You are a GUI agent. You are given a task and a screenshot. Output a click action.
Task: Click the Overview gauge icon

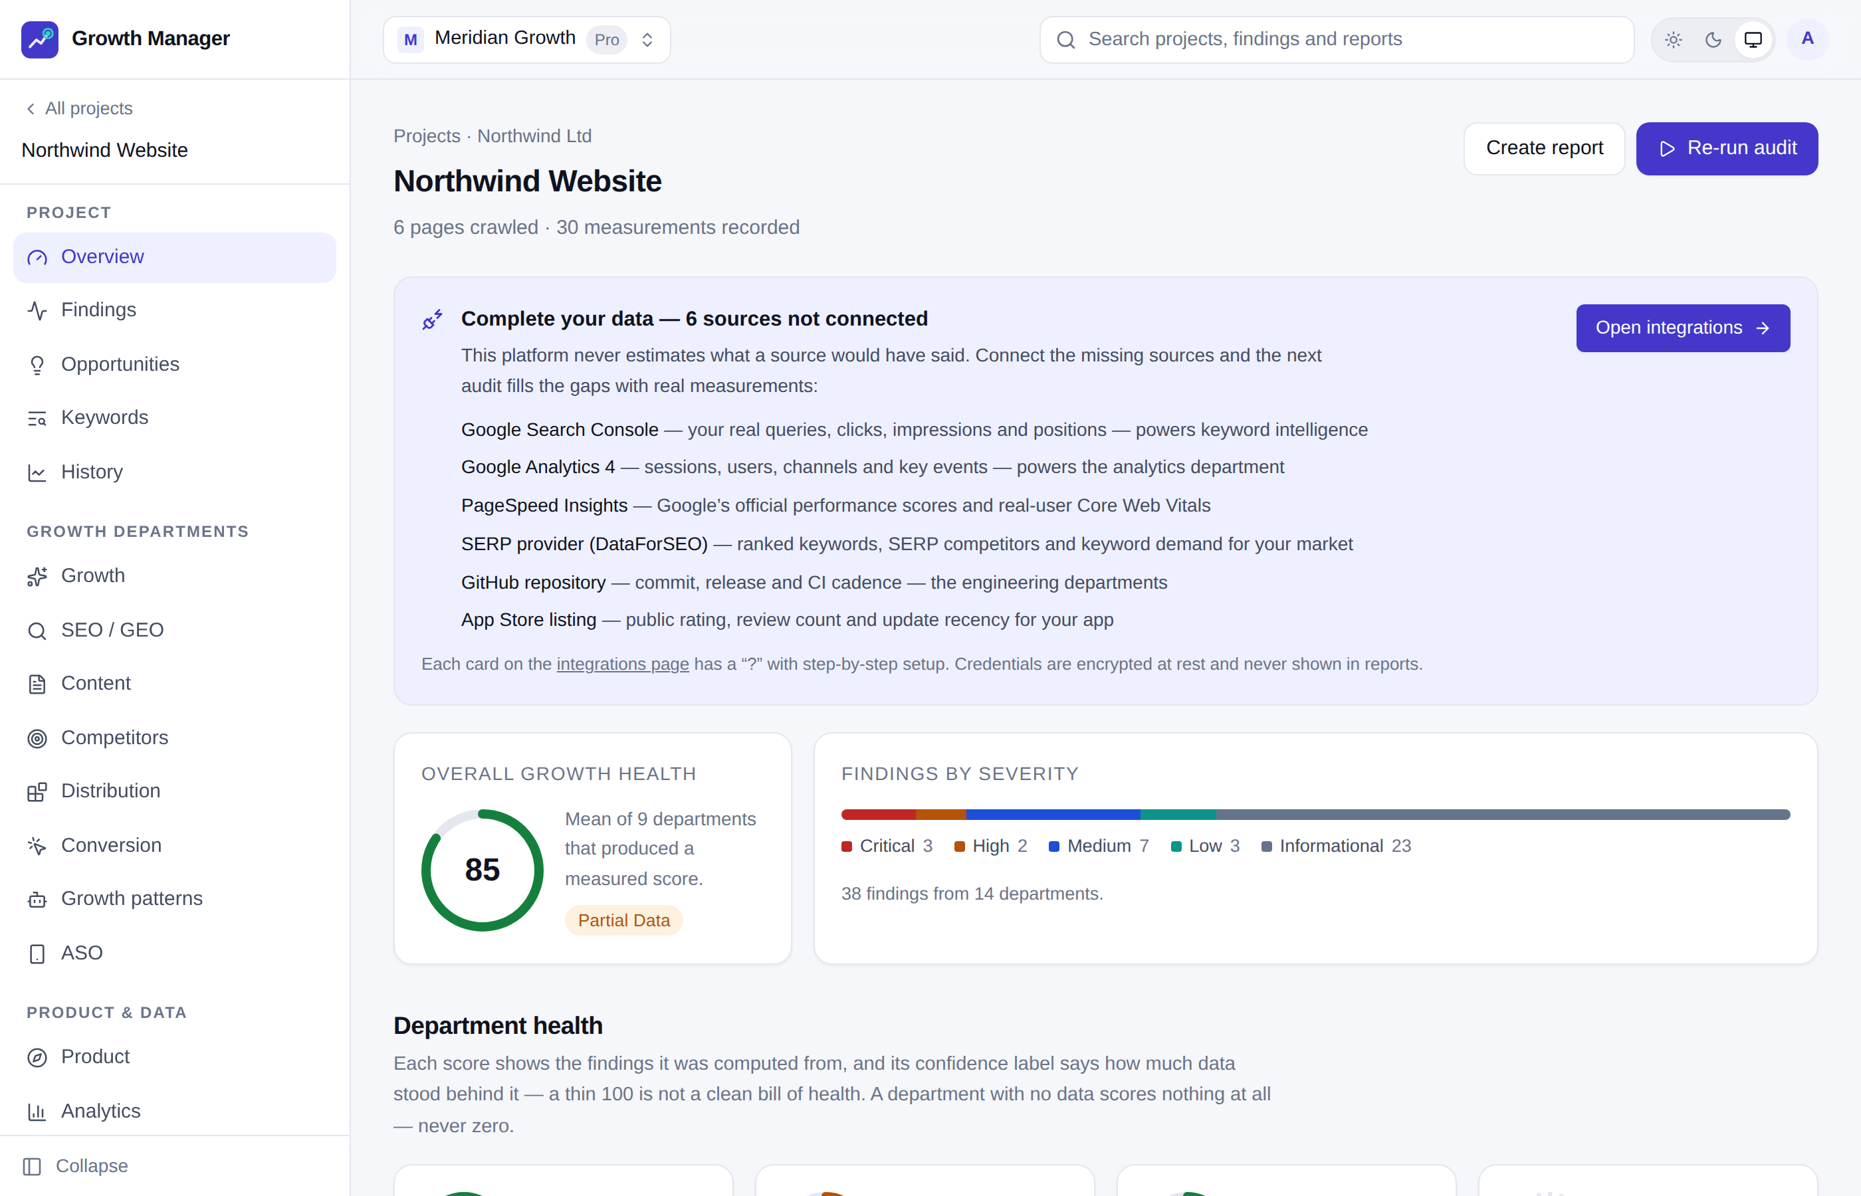tap(37, 258)
